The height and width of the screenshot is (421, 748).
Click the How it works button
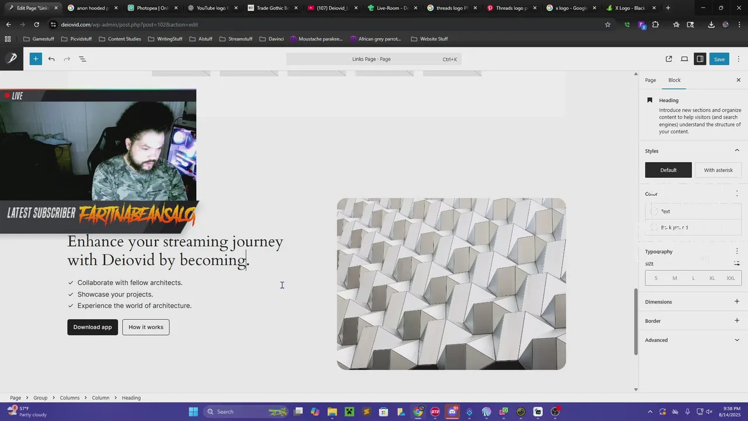click(146, 327)
